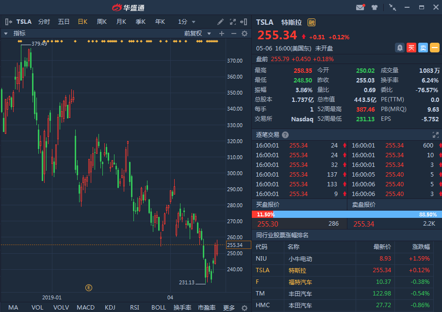
Task: Enter fullscreen chart view
Action: [x=232, y=22]
